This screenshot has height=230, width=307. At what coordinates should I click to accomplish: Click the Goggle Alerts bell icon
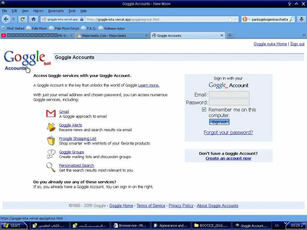51,127
